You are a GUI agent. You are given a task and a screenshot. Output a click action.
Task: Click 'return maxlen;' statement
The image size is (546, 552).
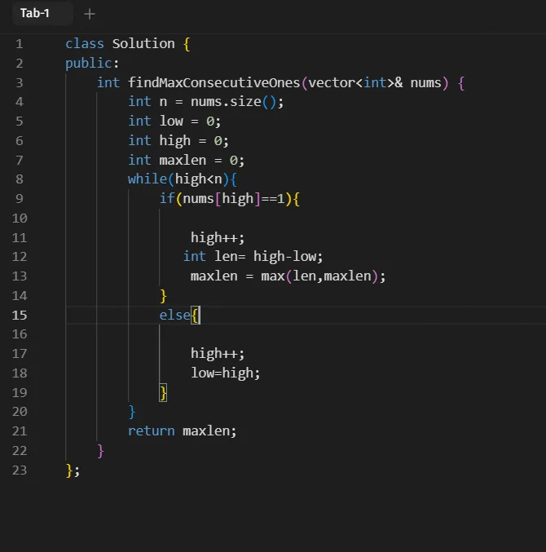click(183, 431)
